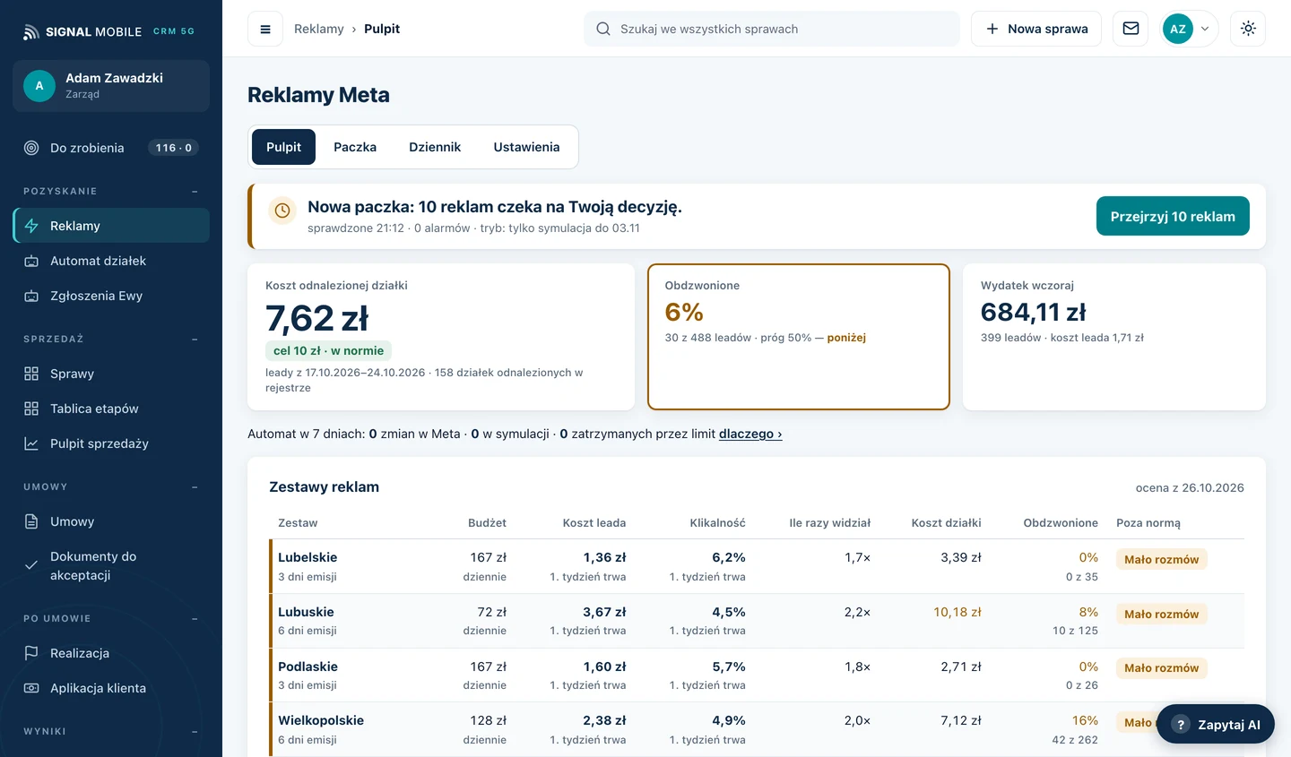Screen dimensions: 1291x757
Task: Switch to the Paczka tab
Action: coord(355,147)
